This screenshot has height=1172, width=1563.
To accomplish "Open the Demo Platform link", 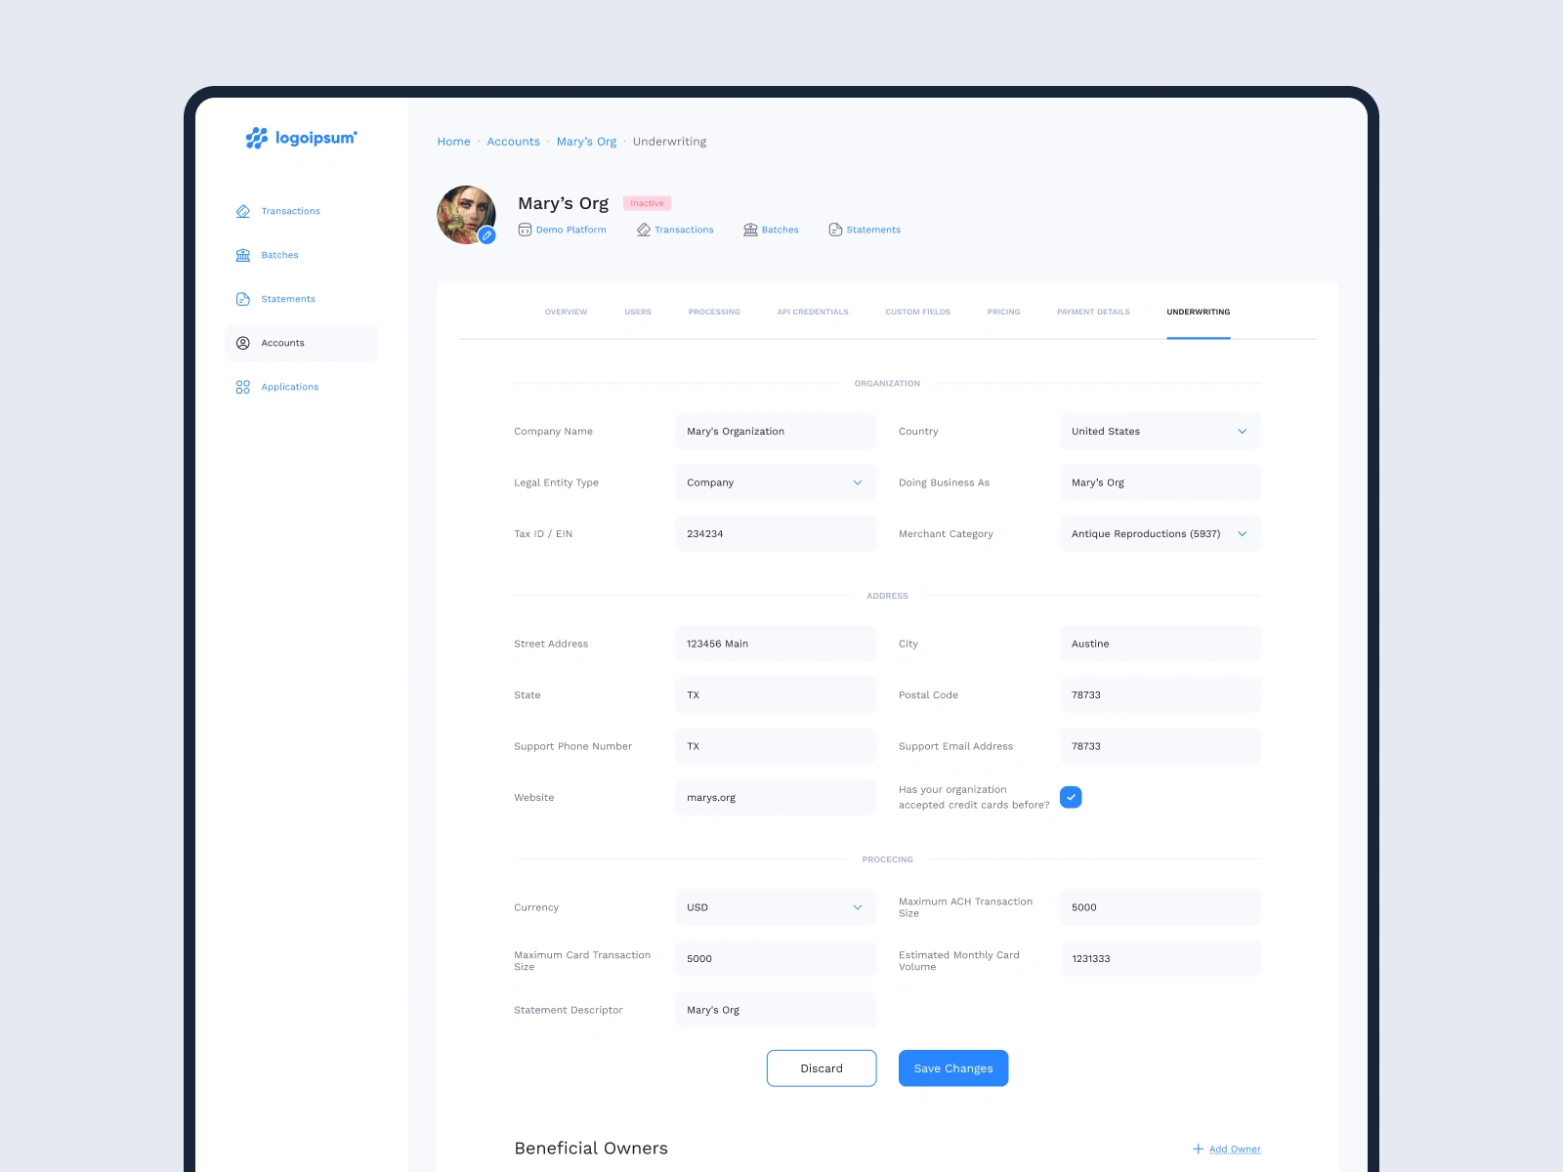I will 571,230.
